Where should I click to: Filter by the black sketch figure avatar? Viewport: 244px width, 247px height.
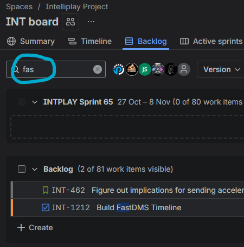coord(171,69)
